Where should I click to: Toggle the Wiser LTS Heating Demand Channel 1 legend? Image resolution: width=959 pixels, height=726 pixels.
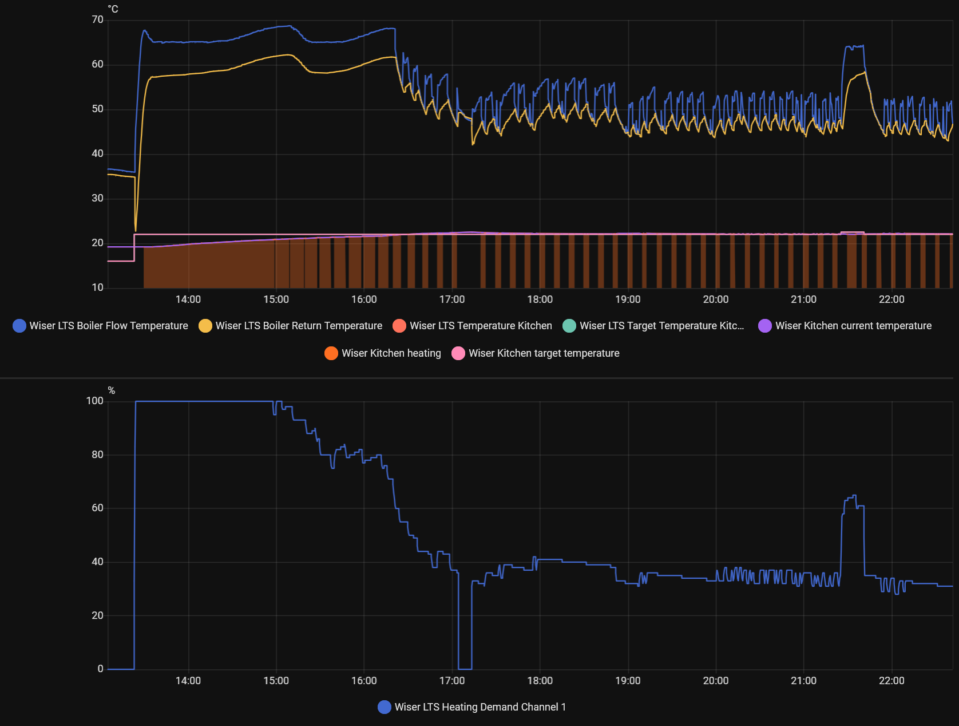point(472,707)
